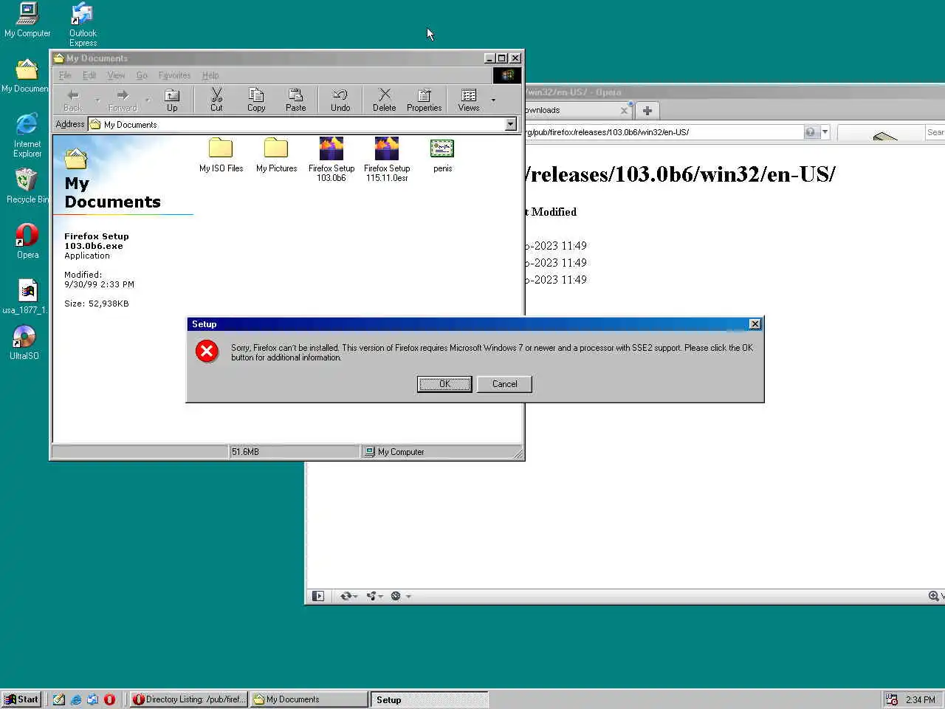Viewport: 945px width, 709px height.
Task: Open Properties from the Explorer toolbar
Action: coord(424,100)
